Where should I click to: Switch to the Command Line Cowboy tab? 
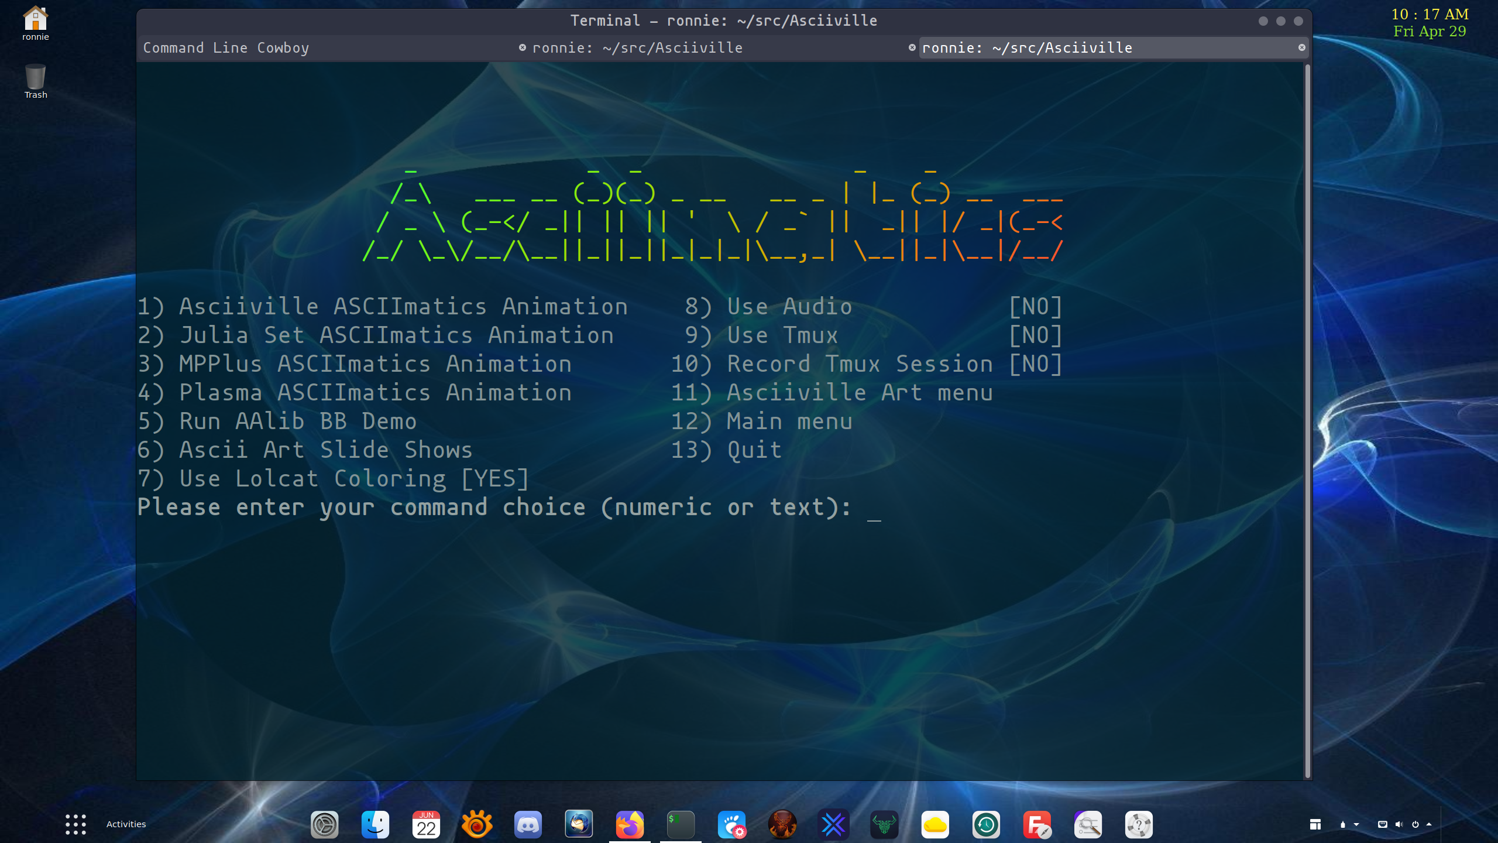tap(226, 48)
